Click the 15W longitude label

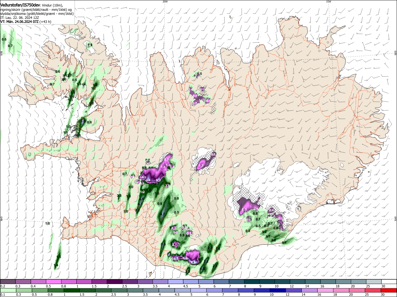[x=328, y=2]
